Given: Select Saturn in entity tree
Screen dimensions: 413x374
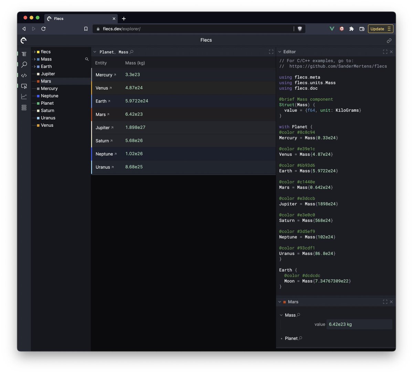Looking at the screenshot, I should coord(47,111).
